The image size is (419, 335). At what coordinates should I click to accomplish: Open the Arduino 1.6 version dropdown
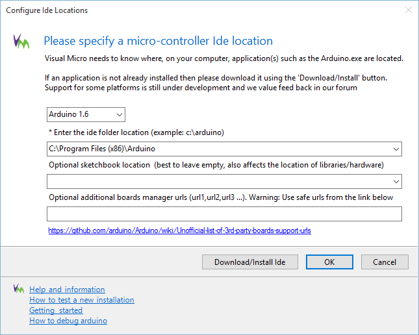(86, 115)
